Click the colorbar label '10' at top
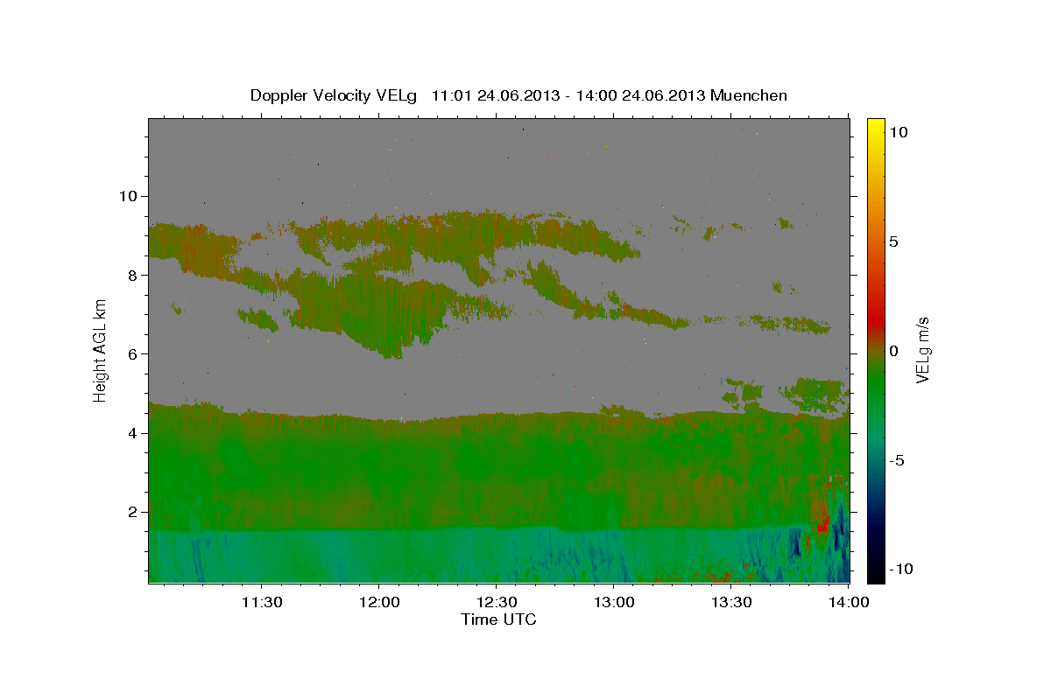Screen dimensions: 1051x700 (x=898, y=131)
